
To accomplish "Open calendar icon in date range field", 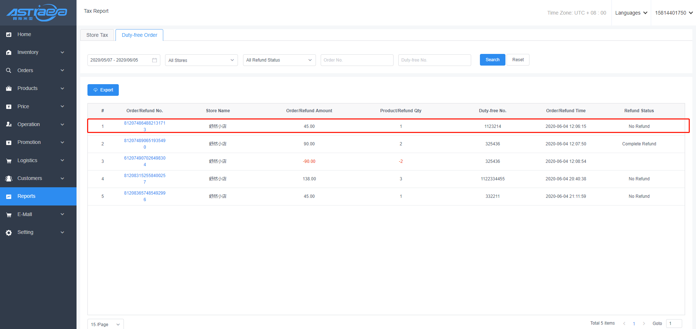I will 155,60.
